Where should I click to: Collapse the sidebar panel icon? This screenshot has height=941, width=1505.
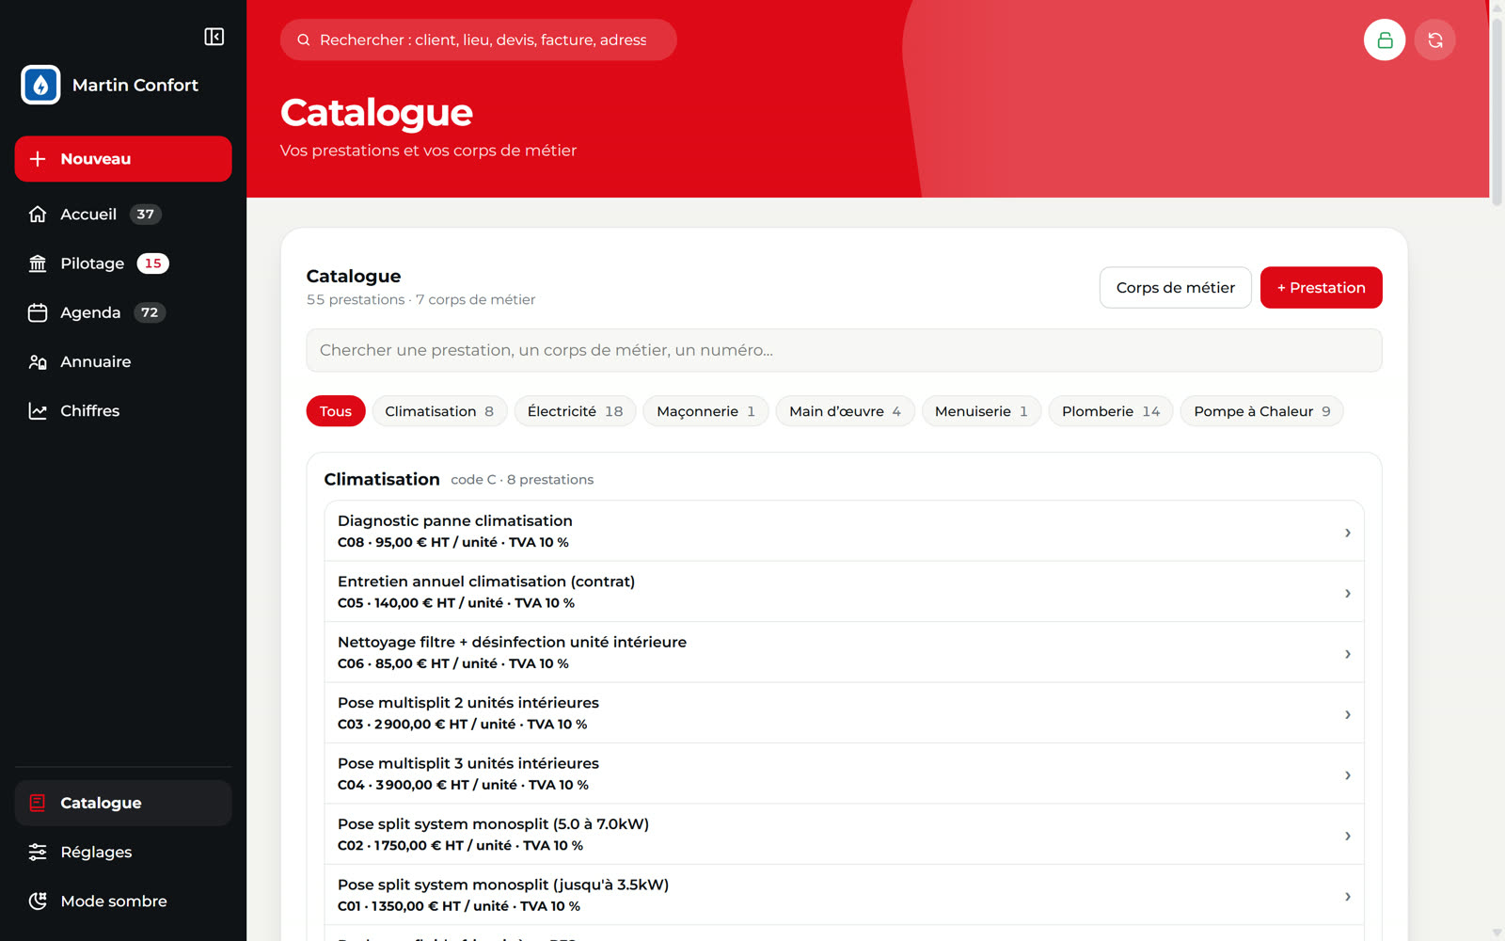pos(214,37)
